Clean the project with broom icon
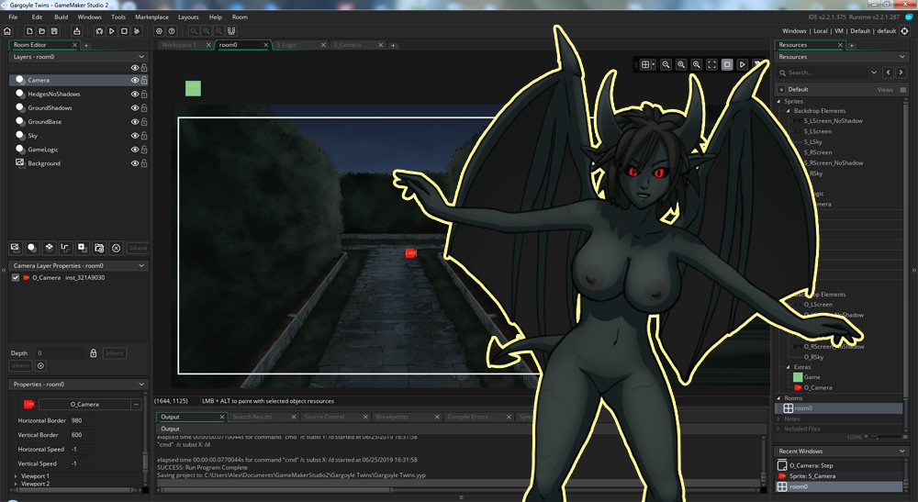This screenshot has height=502, width=918. click(137, 31)
